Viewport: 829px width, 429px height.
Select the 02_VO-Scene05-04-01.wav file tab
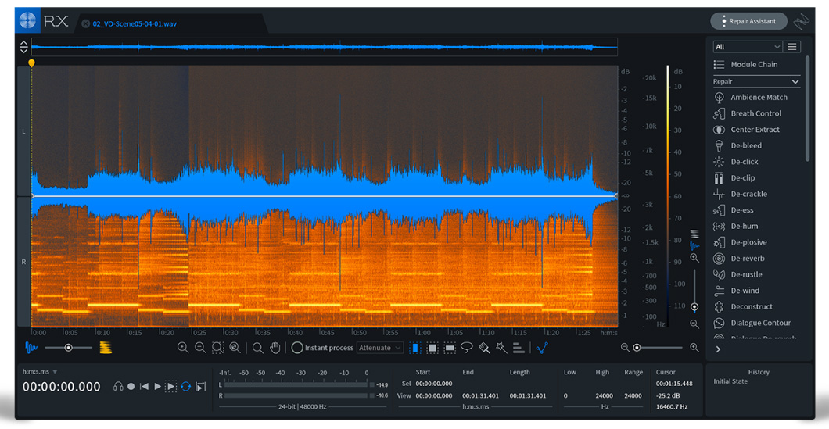135,23
